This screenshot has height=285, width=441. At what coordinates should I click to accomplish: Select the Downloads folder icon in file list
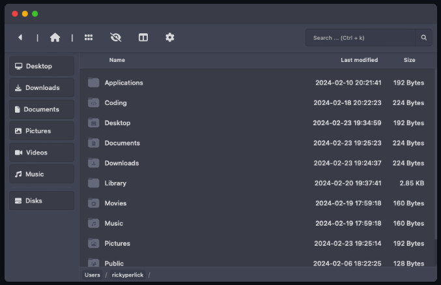pos(93,163)
